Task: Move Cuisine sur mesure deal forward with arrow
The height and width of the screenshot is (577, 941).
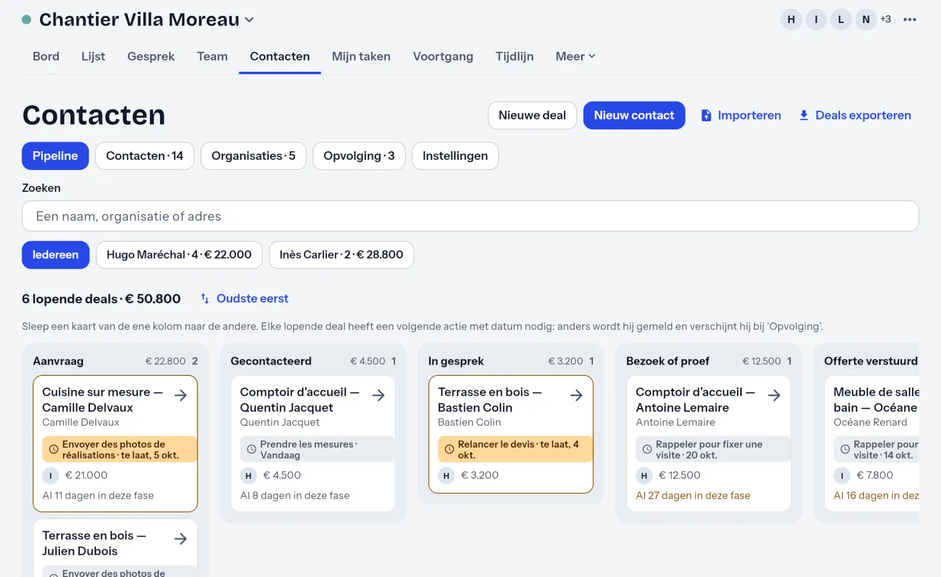Action: tap(181, 395)
